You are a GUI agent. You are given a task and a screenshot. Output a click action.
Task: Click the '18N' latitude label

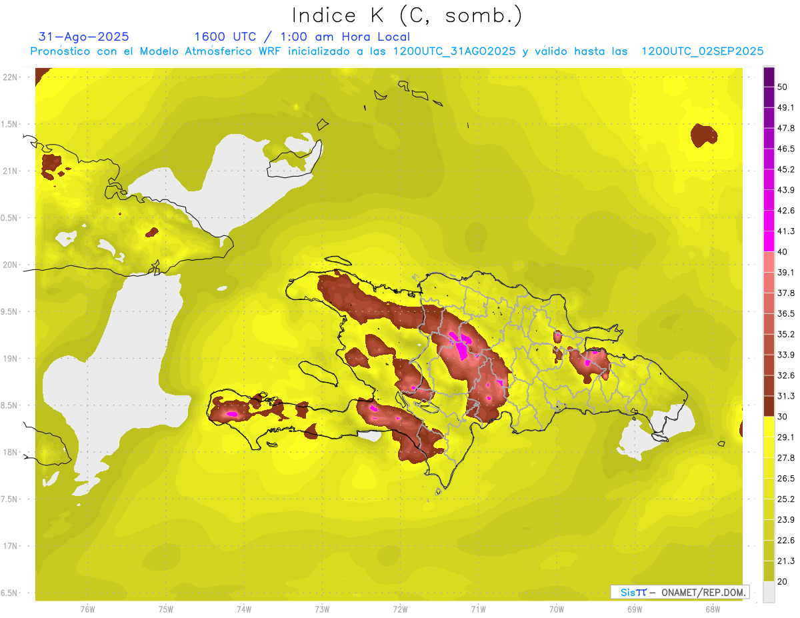pos(10,453)
